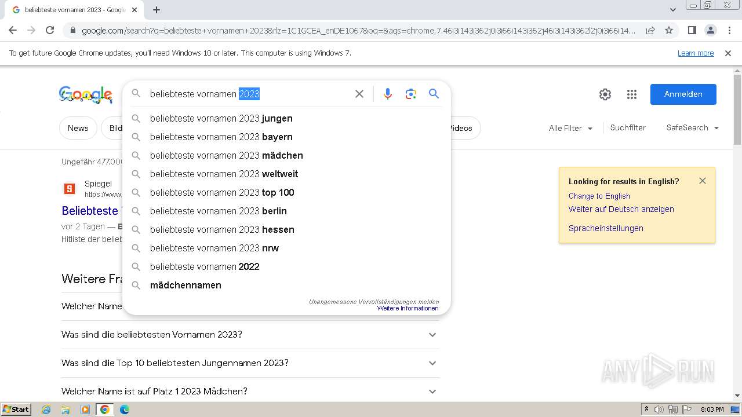Dismiss the English results prompt
This screenshot has width=742, height=417.
703,181
